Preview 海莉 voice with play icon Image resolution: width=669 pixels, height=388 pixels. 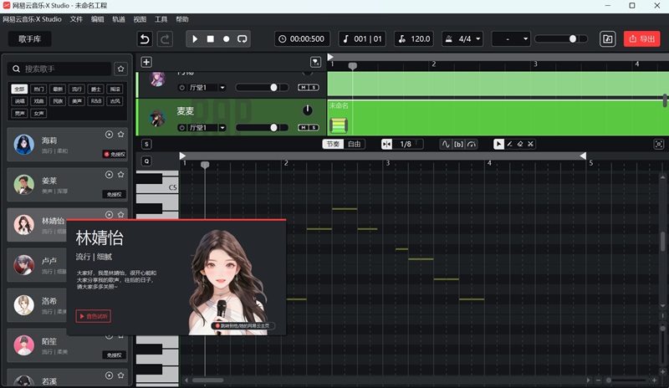[x=110, y=134]
